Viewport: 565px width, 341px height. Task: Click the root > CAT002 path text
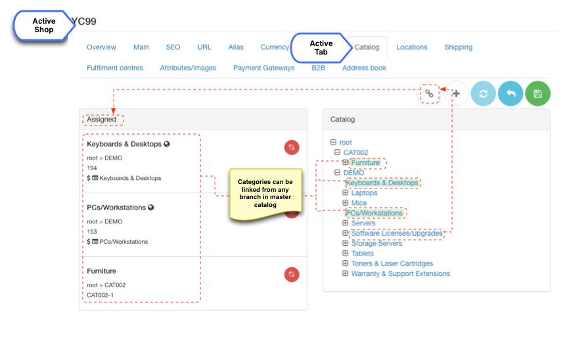[106, 285]
